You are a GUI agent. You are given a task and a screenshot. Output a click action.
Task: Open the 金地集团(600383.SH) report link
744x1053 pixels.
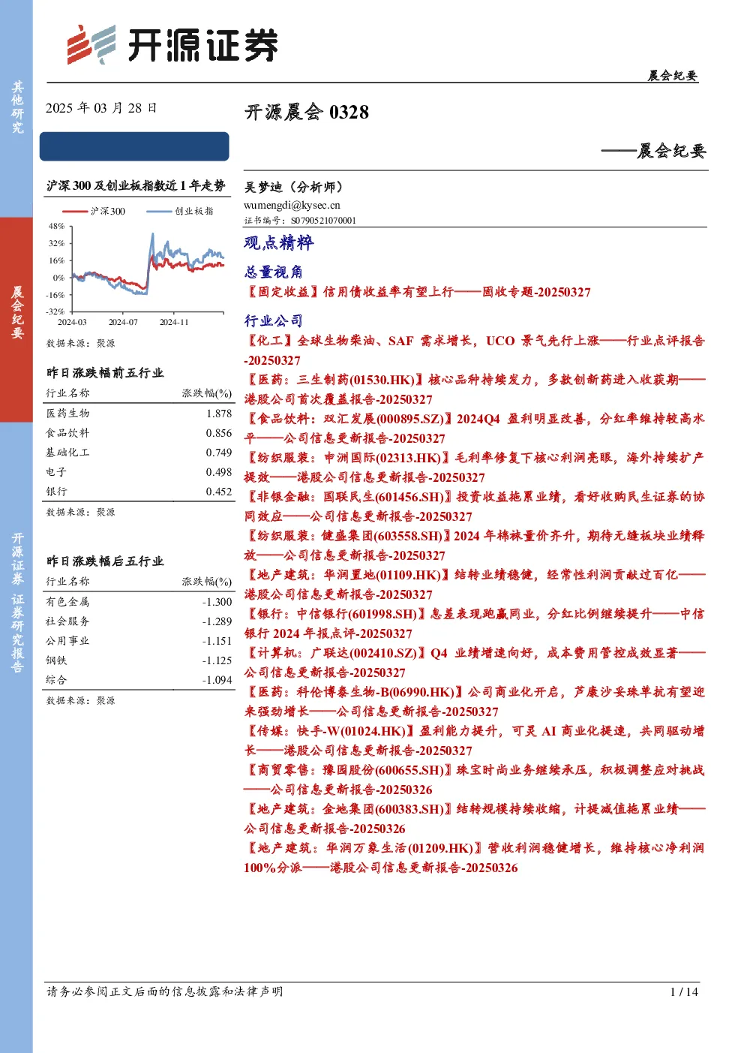pos(474,819)
